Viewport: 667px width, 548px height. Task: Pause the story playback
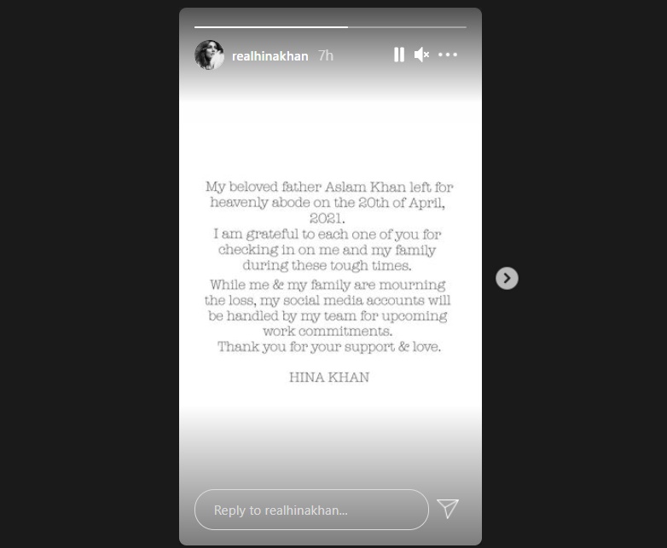click(399, 55)
